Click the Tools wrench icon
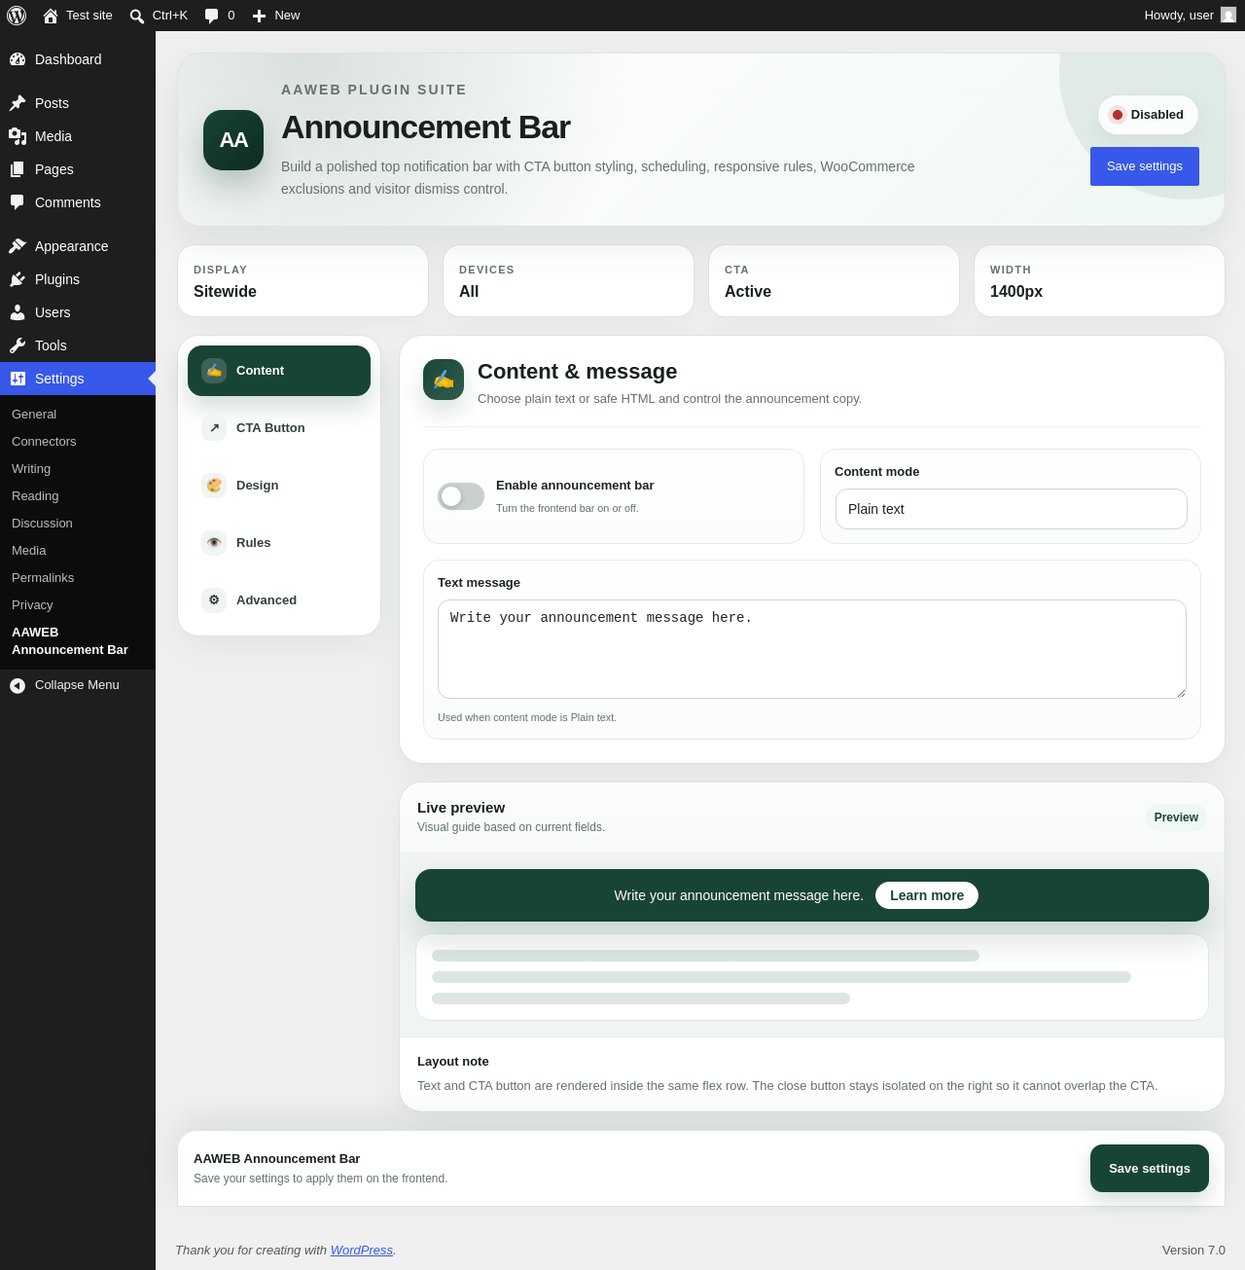This screenshot has height=1270, width=1245. click(x=18, y=345)
